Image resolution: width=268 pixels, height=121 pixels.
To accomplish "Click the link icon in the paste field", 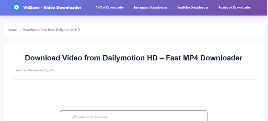I will (74, 117).
